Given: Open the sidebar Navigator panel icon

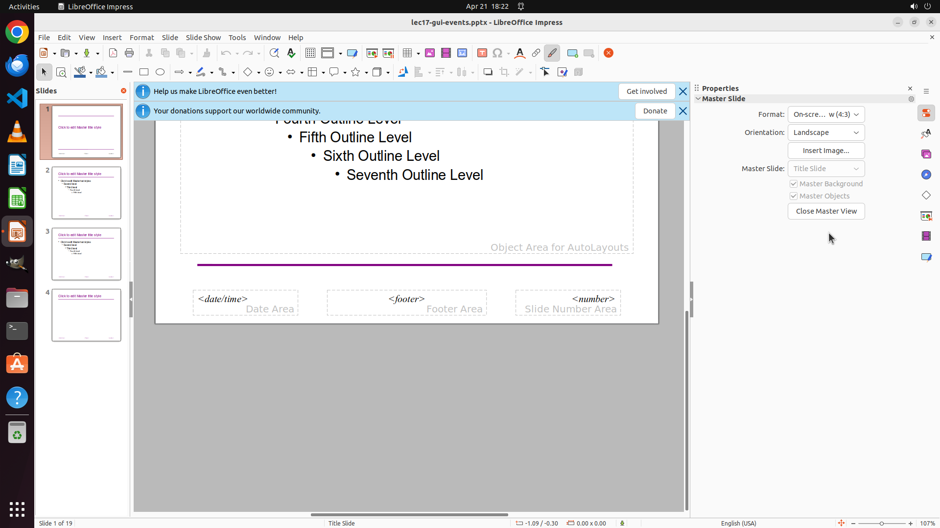Looking at the screenshot, I should pos(926,175).
